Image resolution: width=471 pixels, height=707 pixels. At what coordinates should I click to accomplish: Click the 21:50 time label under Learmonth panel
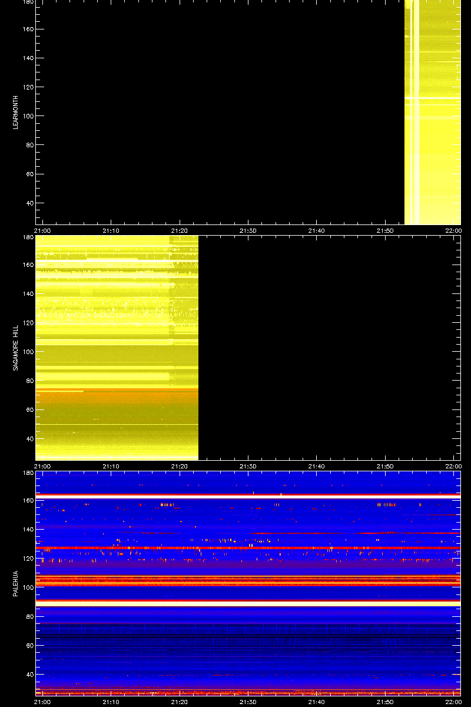(x=384, y=230)
